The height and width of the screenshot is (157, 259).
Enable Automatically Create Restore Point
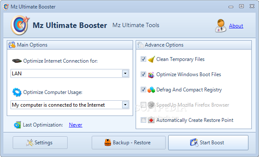click(143, 120)
